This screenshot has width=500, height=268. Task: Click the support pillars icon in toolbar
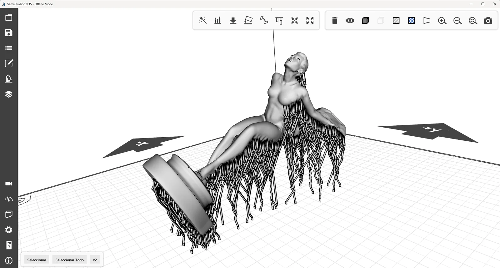click(x=218, y=20)
